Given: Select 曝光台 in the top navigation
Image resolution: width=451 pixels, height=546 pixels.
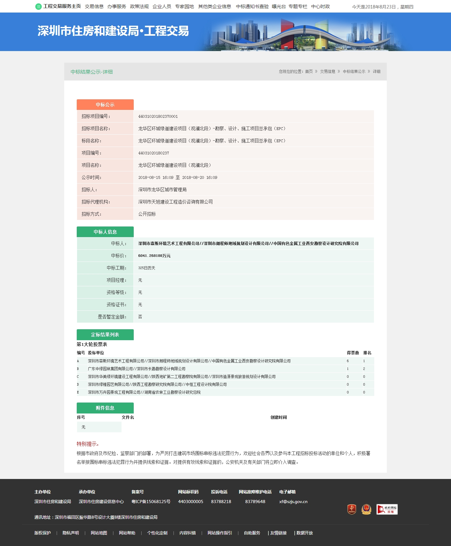Looking at the screenshot, I should click(279, 7).
